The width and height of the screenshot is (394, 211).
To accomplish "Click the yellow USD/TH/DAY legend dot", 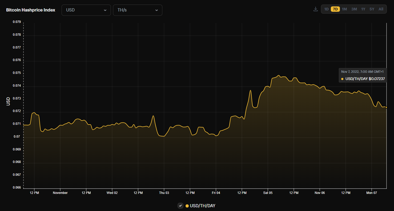I will tap(187, 206).
